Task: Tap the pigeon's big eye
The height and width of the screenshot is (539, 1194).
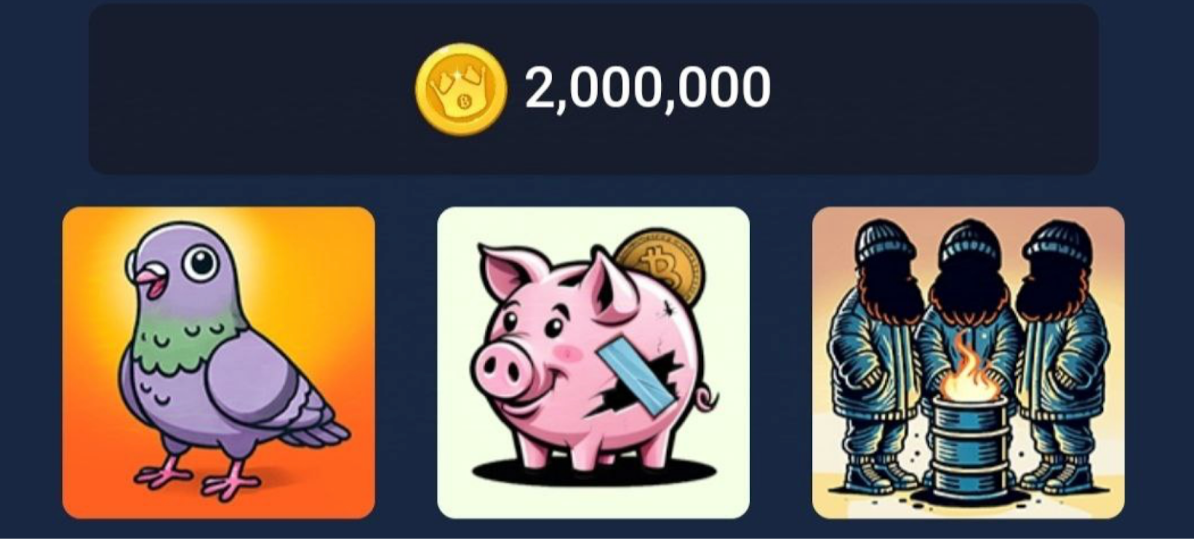Action: point(201,262)
